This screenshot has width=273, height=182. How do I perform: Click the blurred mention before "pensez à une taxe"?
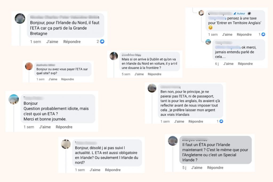[x=217, y=18]
